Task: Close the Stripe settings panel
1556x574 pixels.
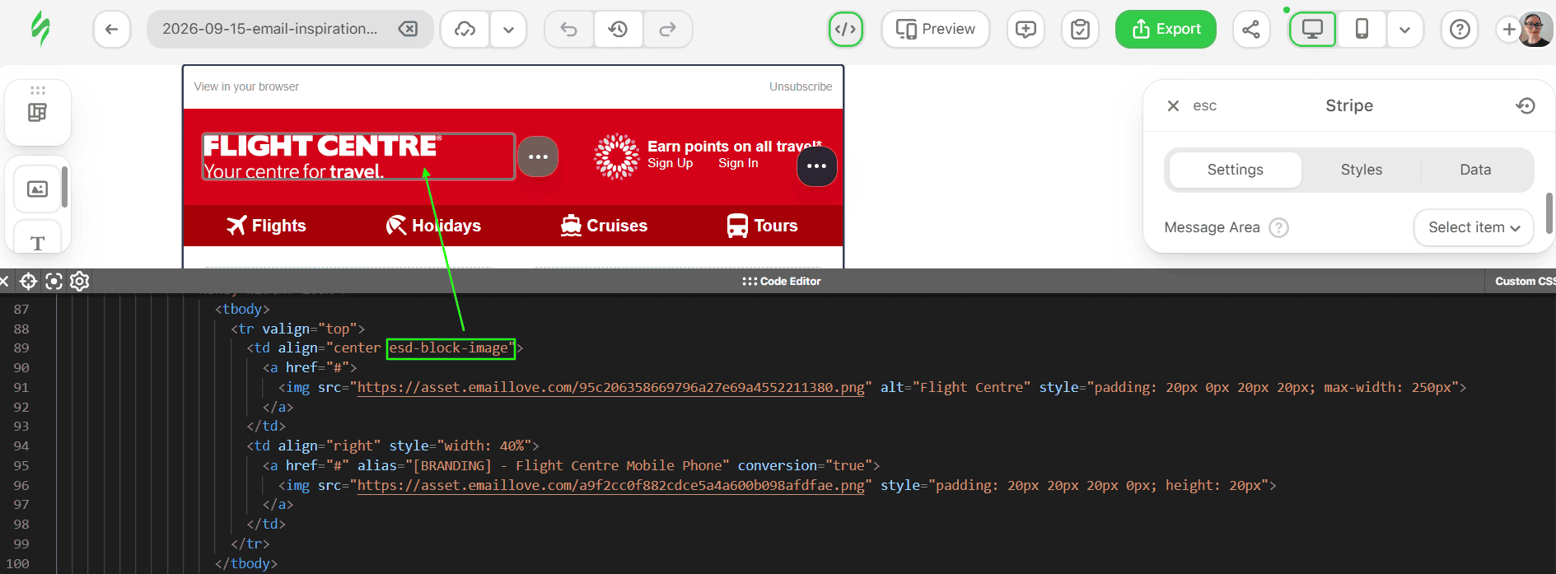Action: 1174,105
